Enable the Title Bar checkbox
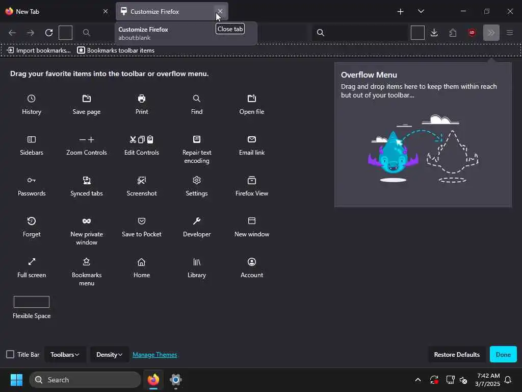Image resolution: width=522 pixels, height=392 pixels. click(x=10, y=354)
